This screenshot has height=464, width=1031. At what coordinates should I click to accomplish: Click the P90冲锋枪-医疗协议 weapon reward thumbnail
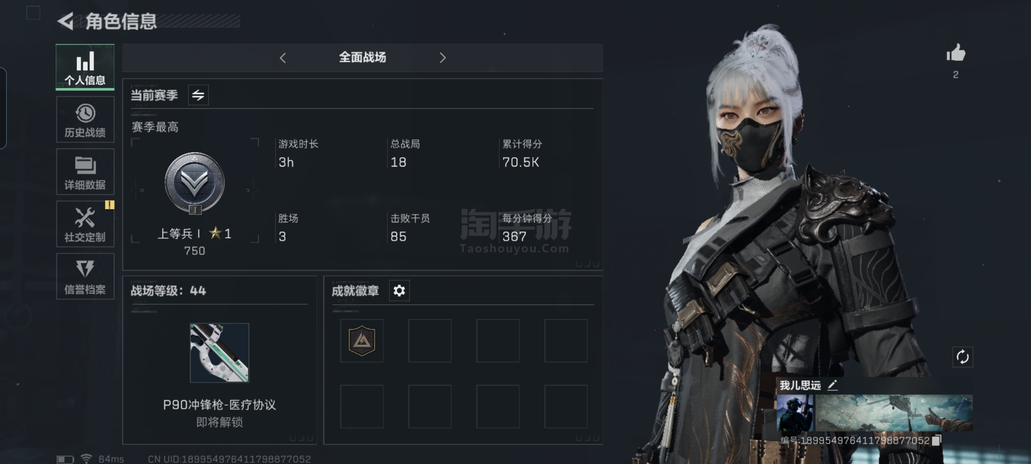coord(220,353)
